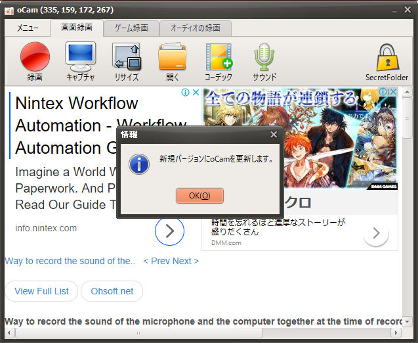Click the horizontal scrollbar thumb
The width and height of the screenshot is (418, 343).
[x=139, y=333]
